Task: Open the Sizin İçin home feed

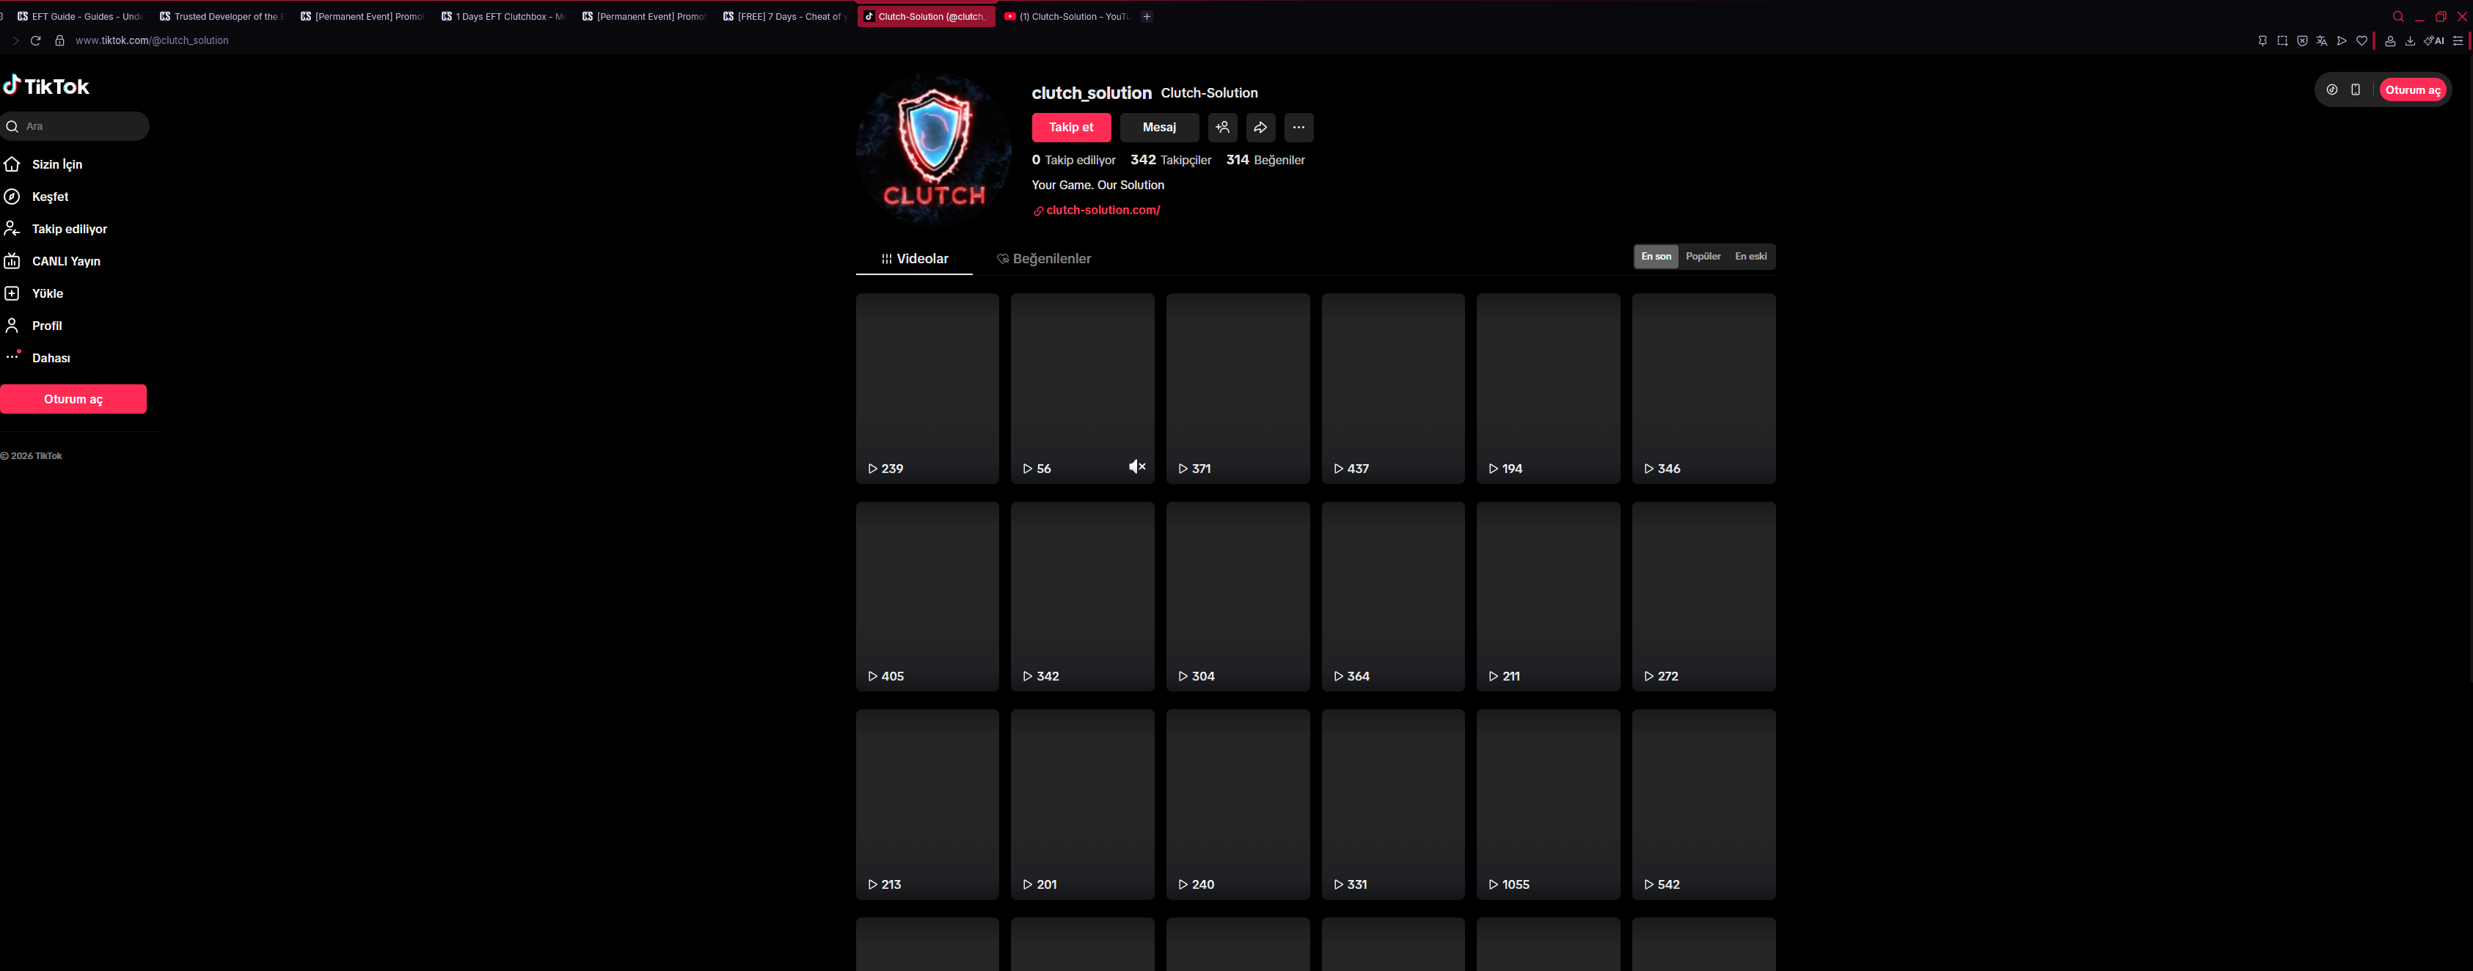Action: pyautogui.click(x=44, y=164)
